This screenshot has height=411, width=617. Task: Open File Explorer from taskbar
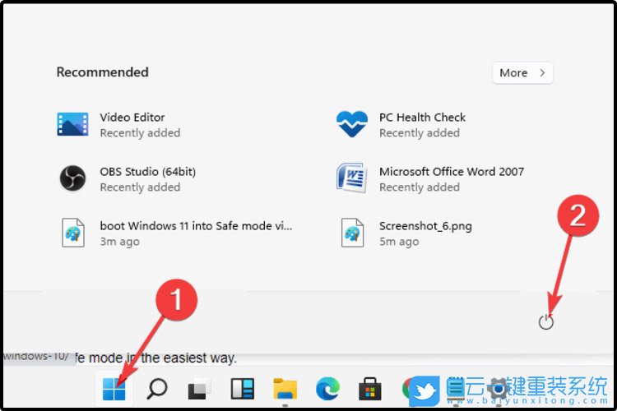(285, 389)
